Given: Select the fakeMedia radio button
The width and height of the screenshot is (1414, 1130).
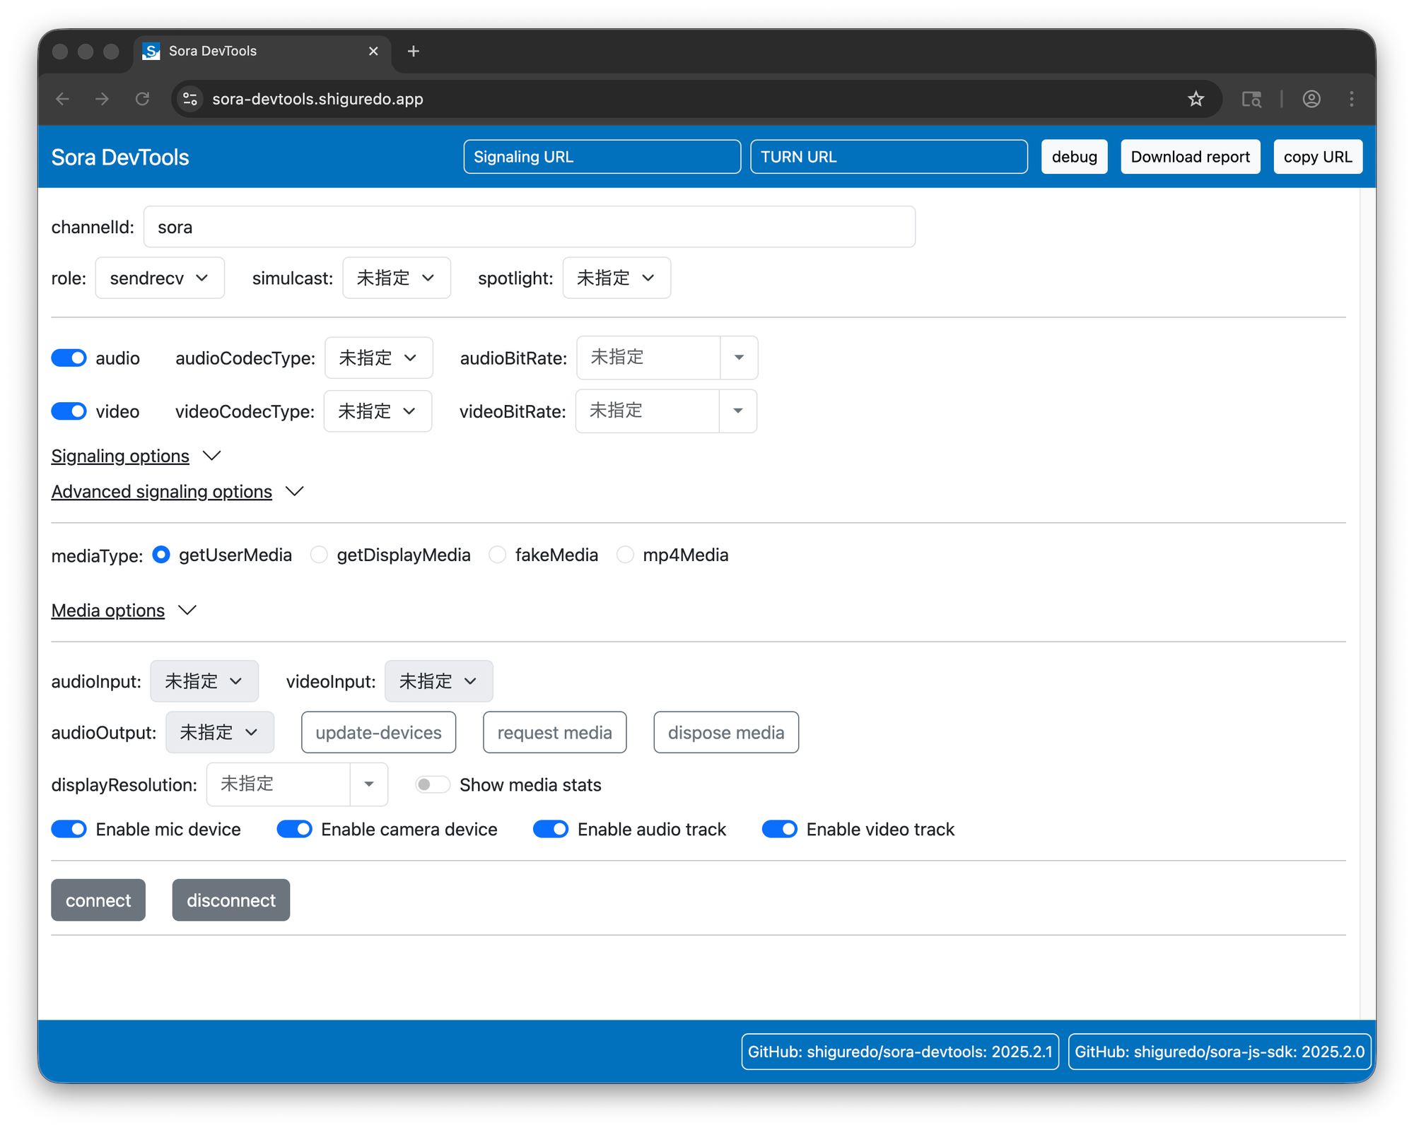Looking at the screenshot, I should (498, 555).
